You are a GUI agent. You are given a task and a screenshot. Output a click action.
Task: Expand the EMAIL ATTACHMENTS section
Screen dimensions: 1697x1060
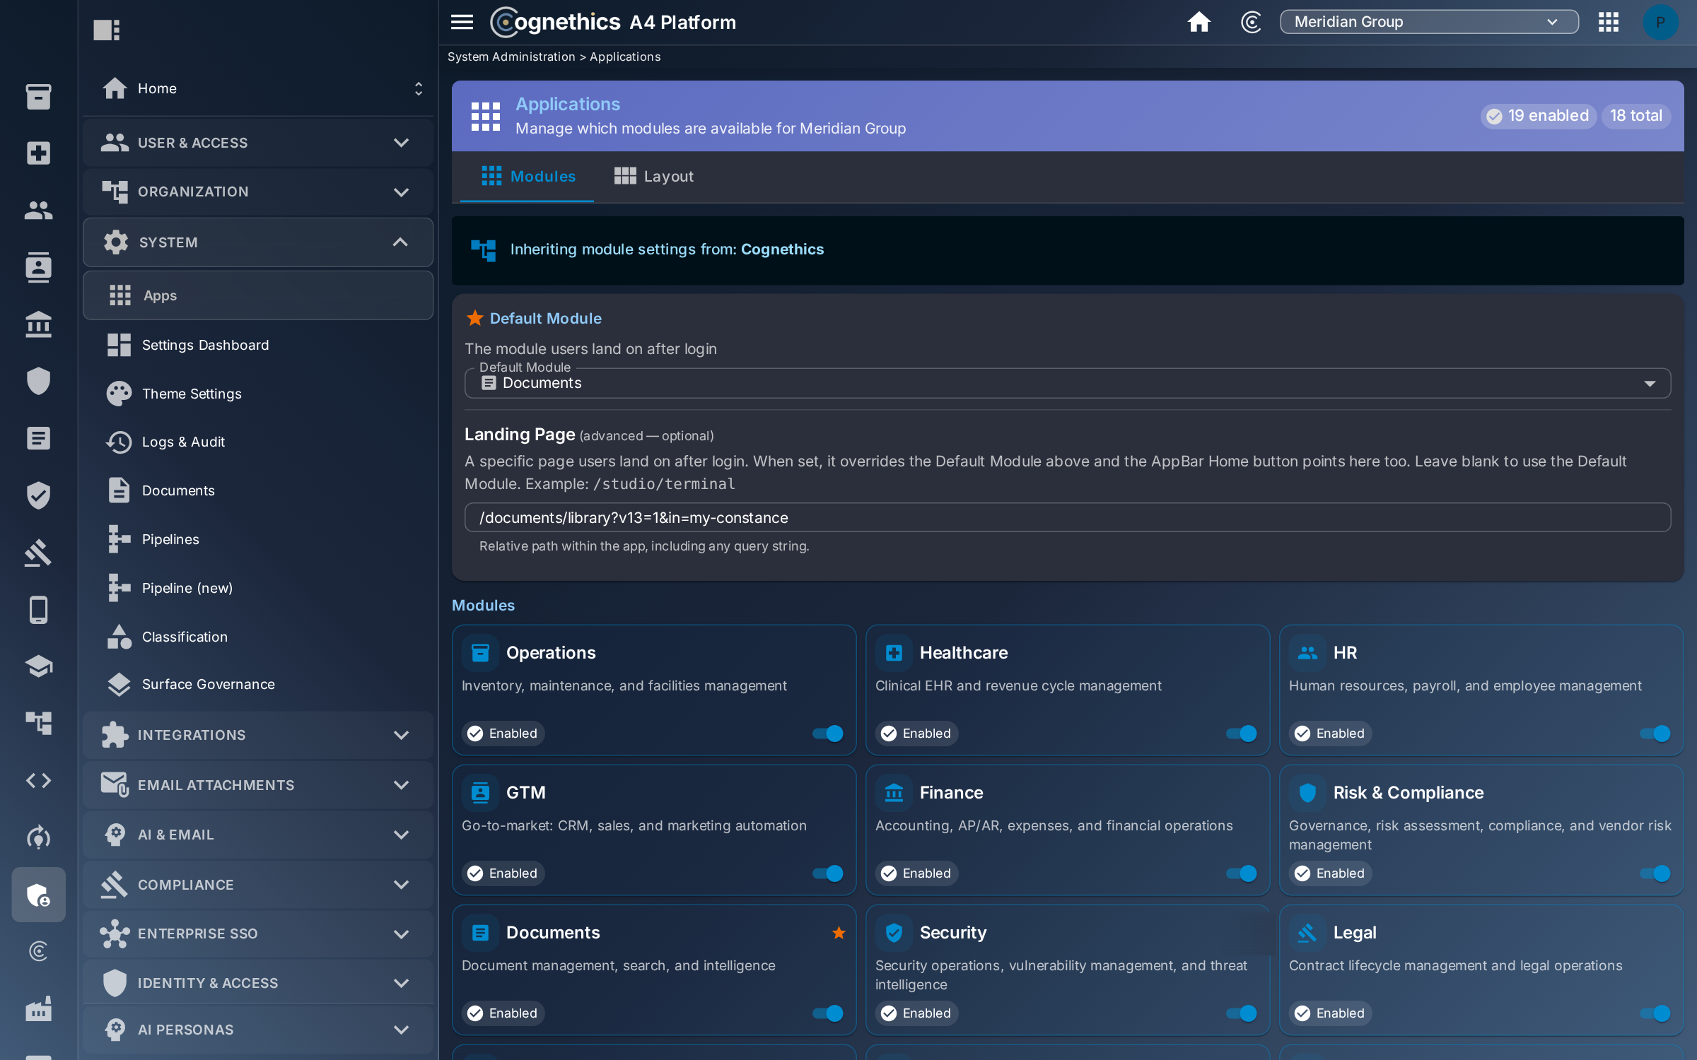(x=258, y=785)
